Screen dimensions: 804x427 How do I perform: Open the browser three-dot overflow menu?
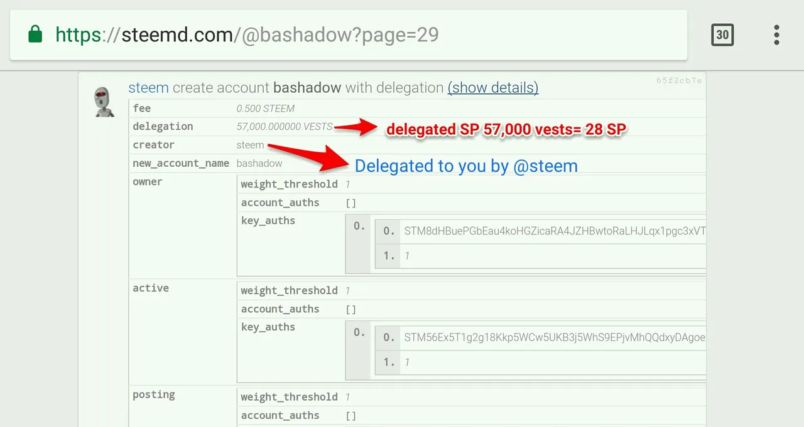click(777, 34)
